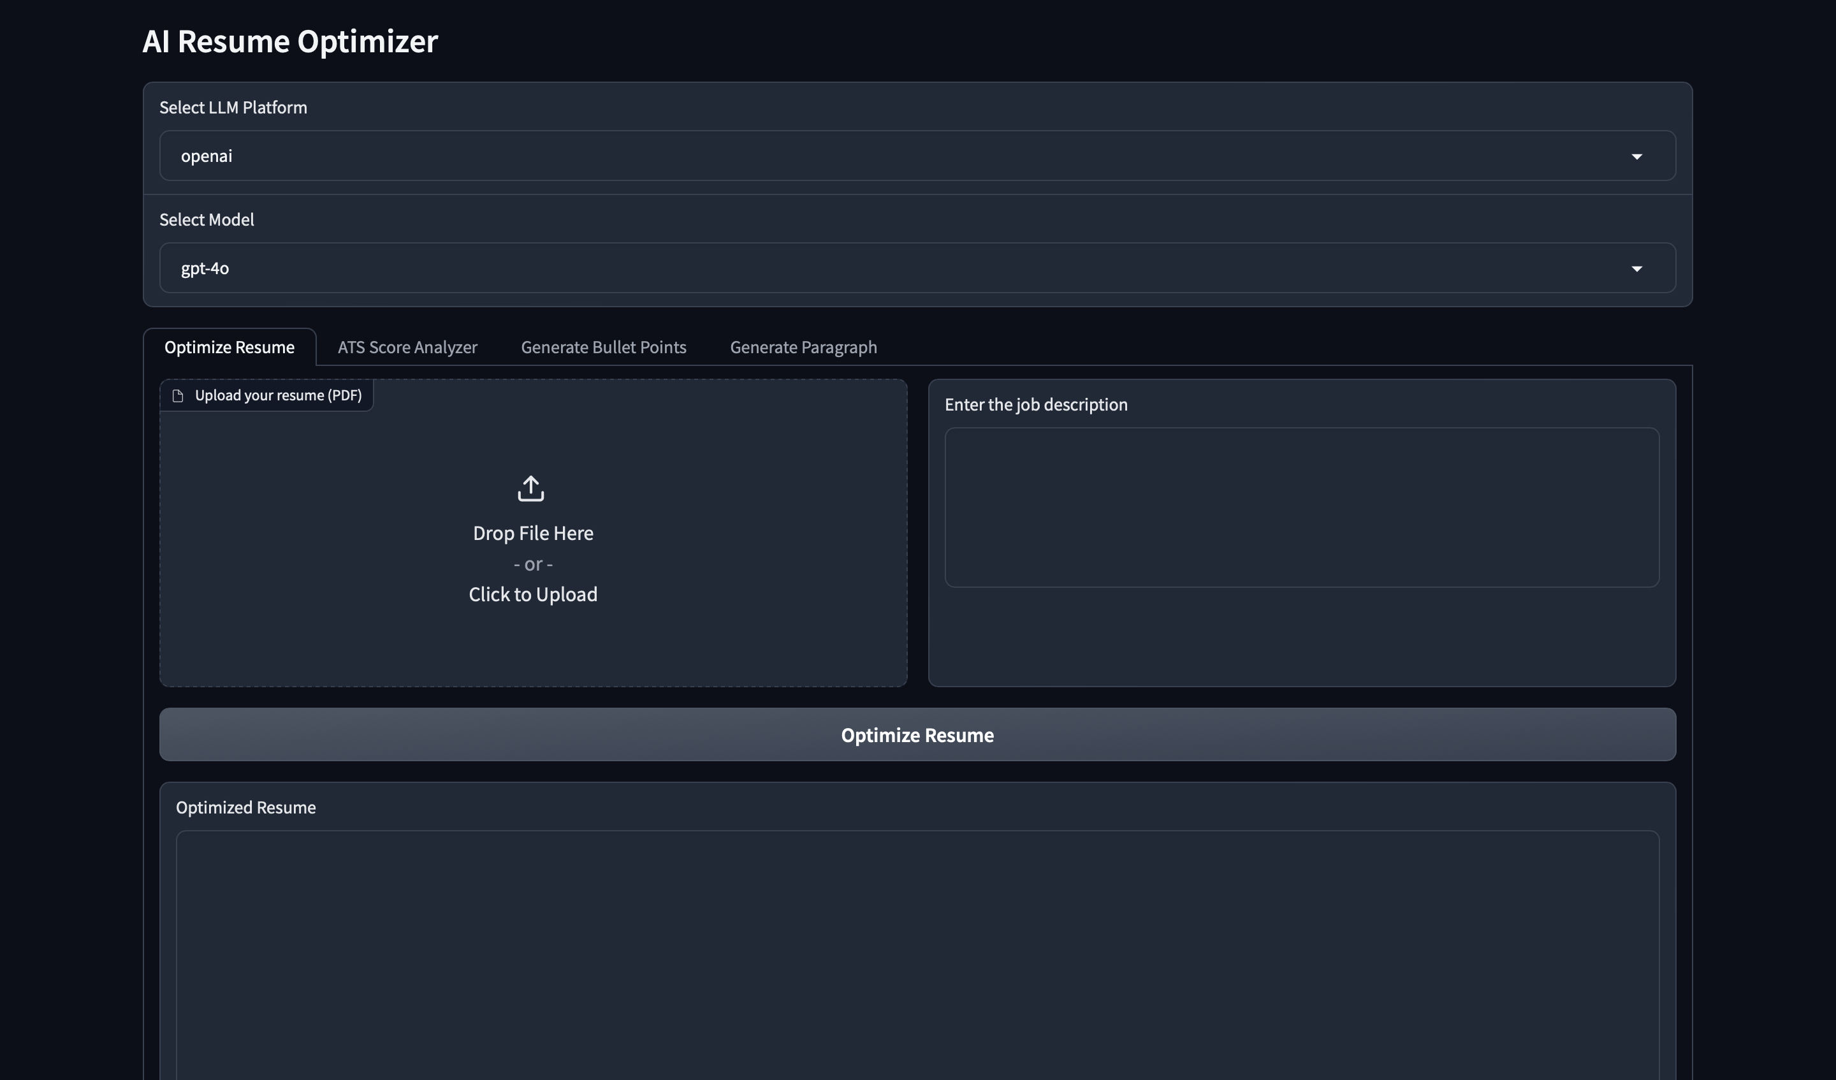The image size is (1836, 1080).
Task: Click inside the Optimized Resume output box
Action: tap(917, 954)
